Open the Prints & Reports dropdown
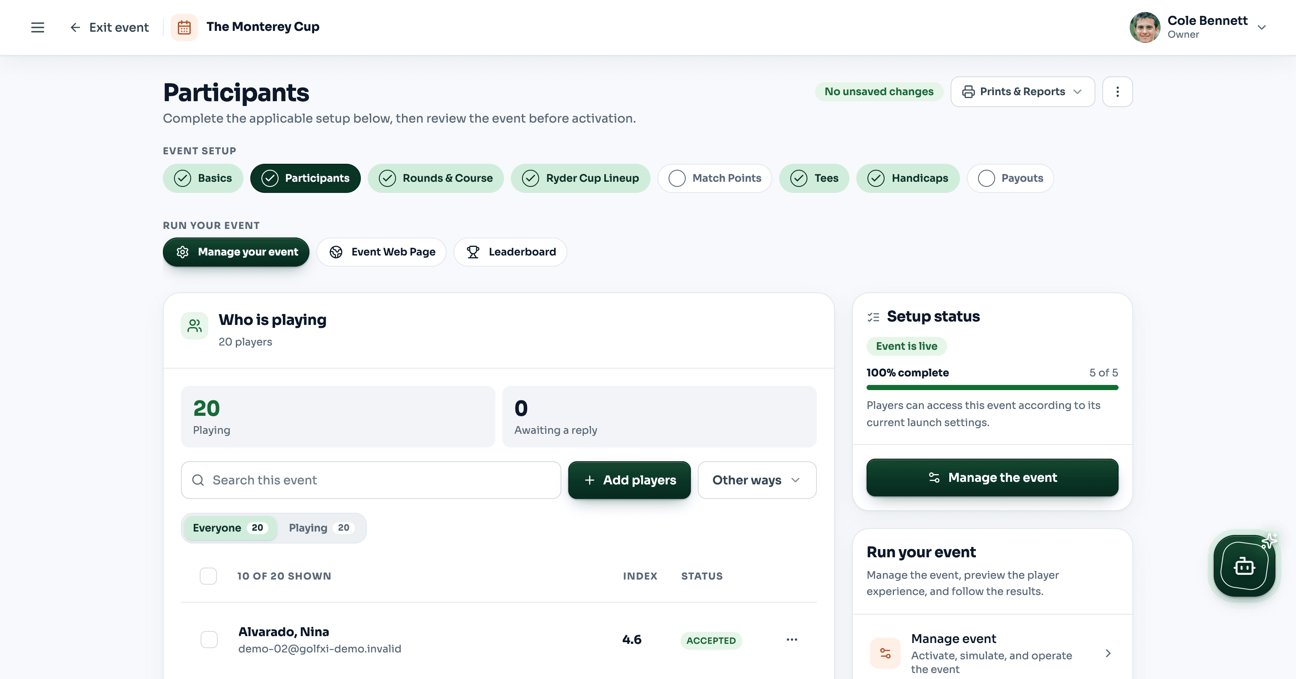 click(x=1022, y=92)
